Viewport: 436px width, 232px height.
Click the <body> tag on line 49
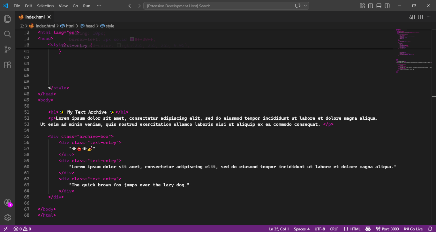(45, 100)
